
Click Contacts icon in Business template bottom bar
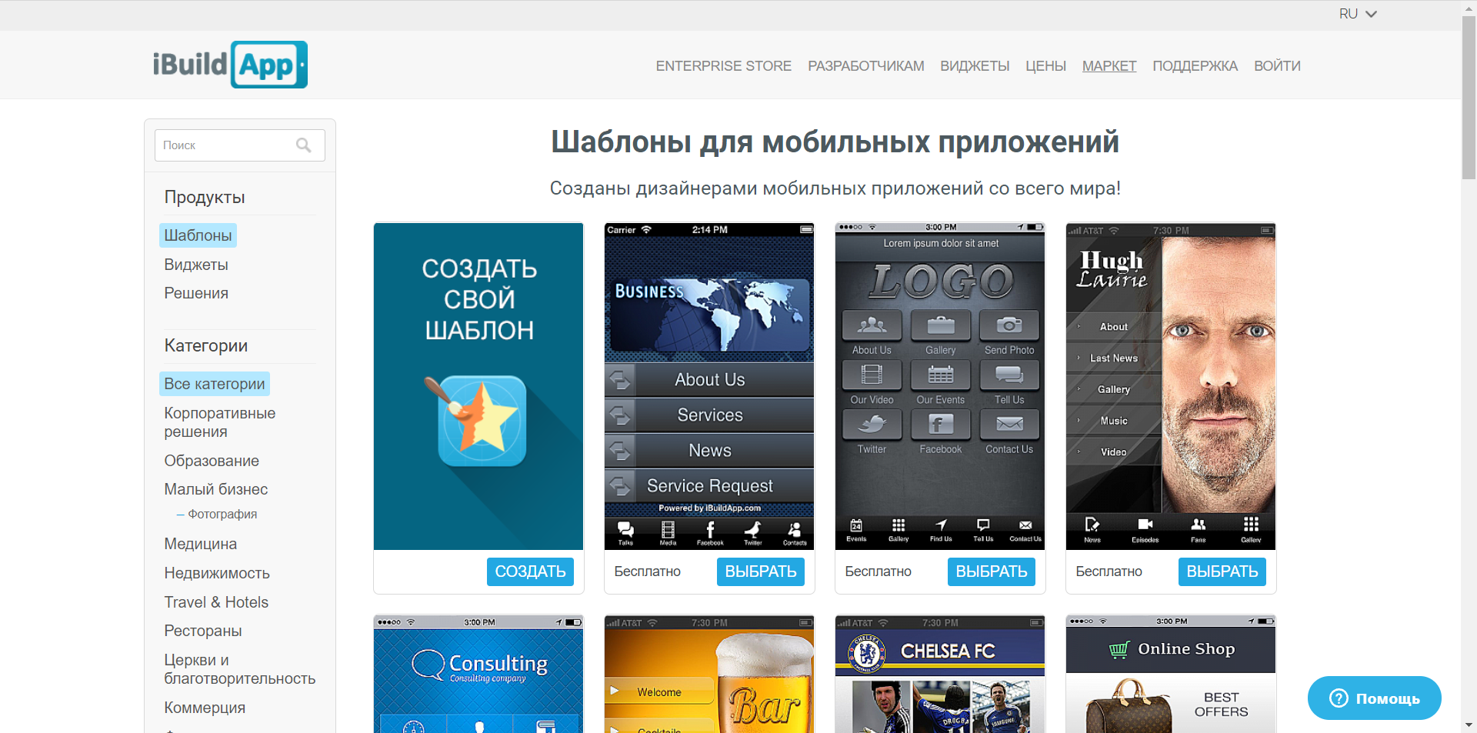tap(795, 529)
